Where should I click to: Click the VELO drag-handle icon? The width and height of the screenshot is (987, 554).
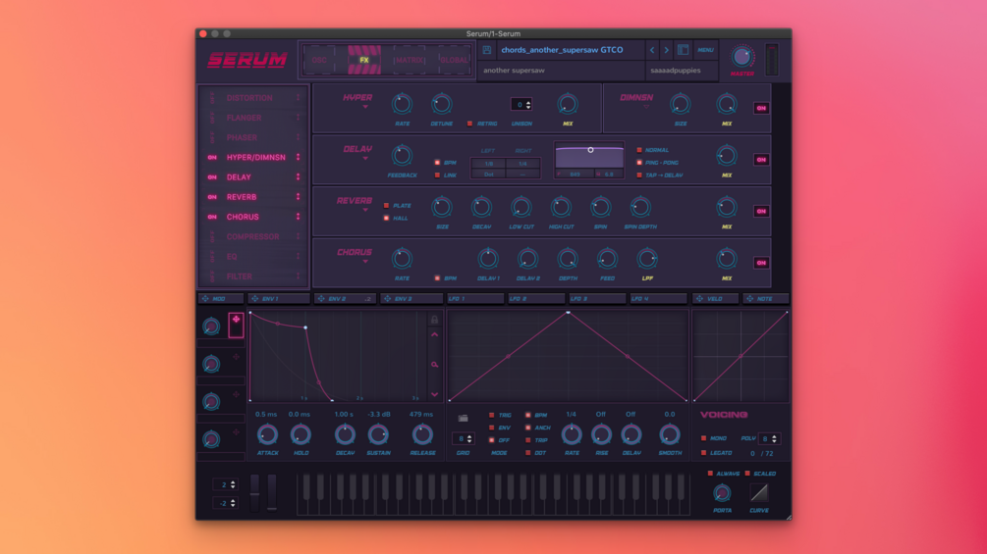699,299
